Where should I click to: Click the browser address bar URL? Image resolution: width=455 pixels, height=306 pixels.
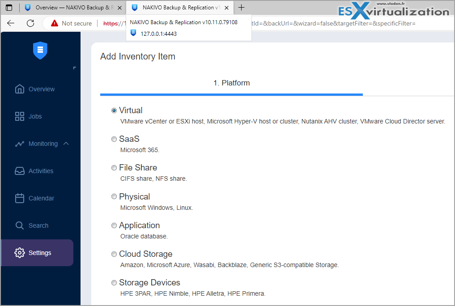pyautogui.click(x=333, y=24)
